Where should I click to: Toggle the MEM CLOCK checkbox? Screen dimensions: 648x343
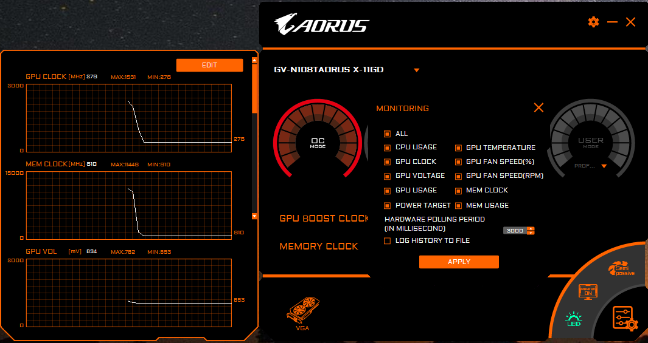click(458, 191)
